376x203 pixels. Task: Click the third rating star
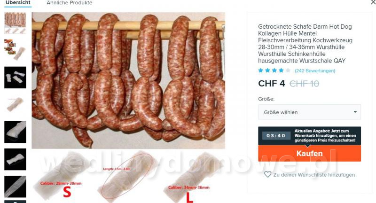tap(274, 70)
